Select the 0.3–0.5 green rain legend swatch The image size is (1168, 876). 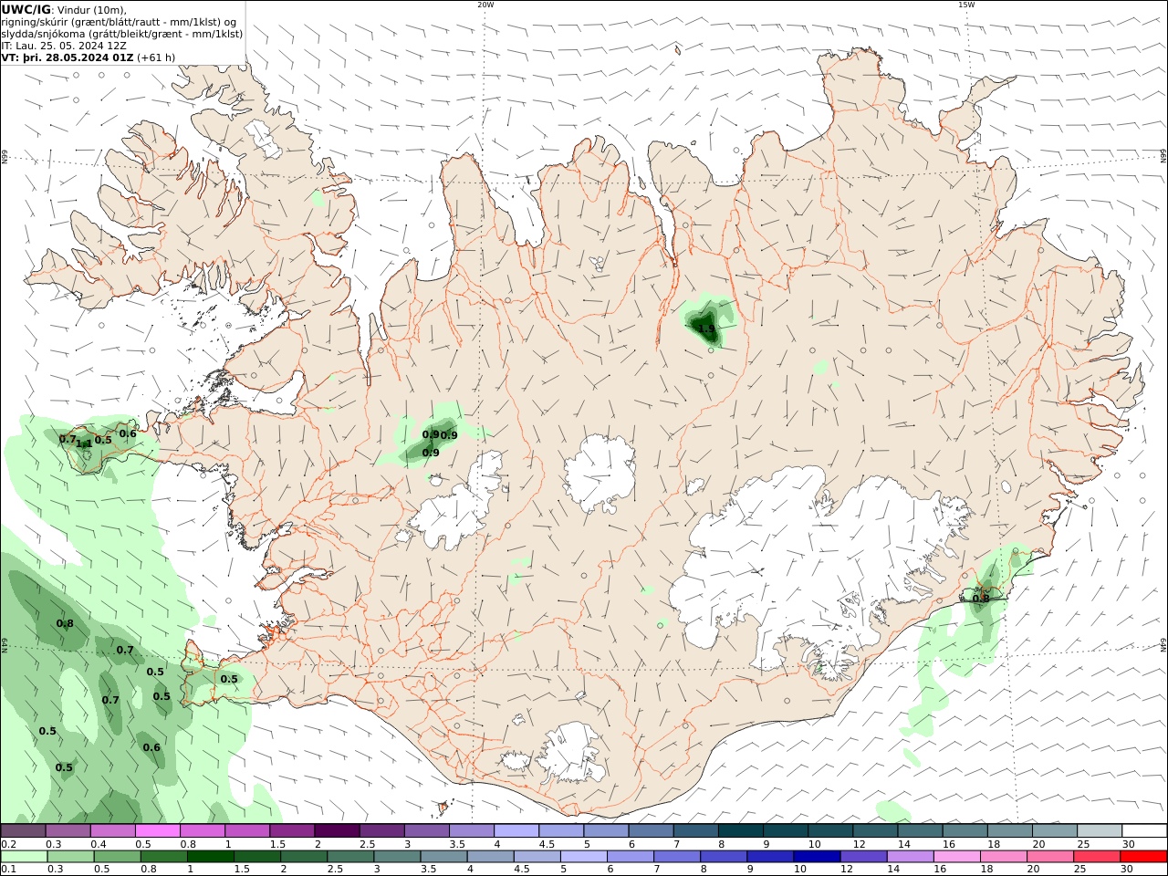70,857
